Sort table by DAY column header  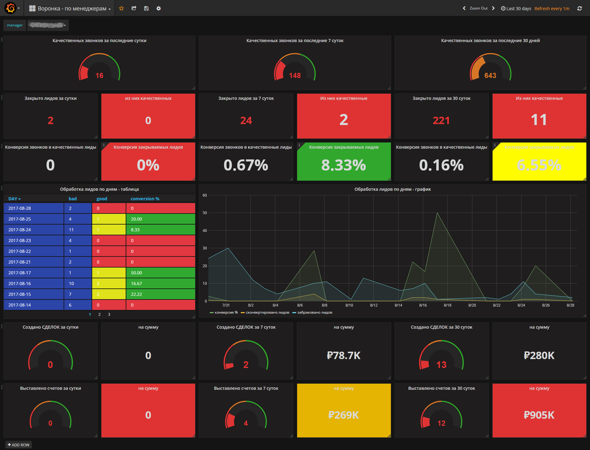point(14,199)
